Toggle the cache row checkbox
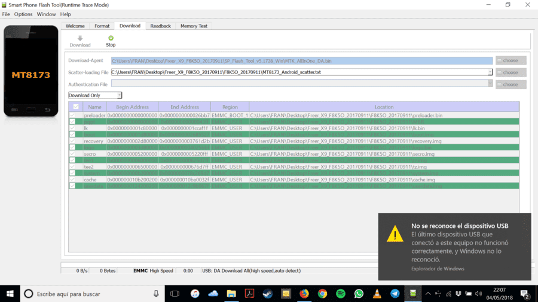The width and height of the screenshot is (538, 302). [72, 180]
